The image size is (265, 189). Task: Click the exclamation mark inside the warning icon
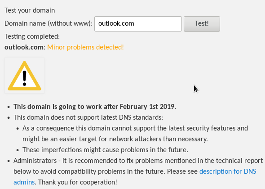pos(25,78)
